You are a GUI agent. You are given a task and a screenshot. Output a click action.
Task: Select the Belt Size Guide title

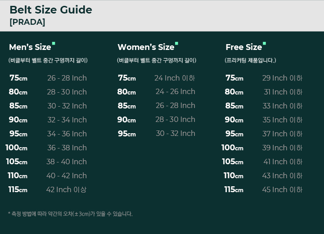click(x=51, y=10)
